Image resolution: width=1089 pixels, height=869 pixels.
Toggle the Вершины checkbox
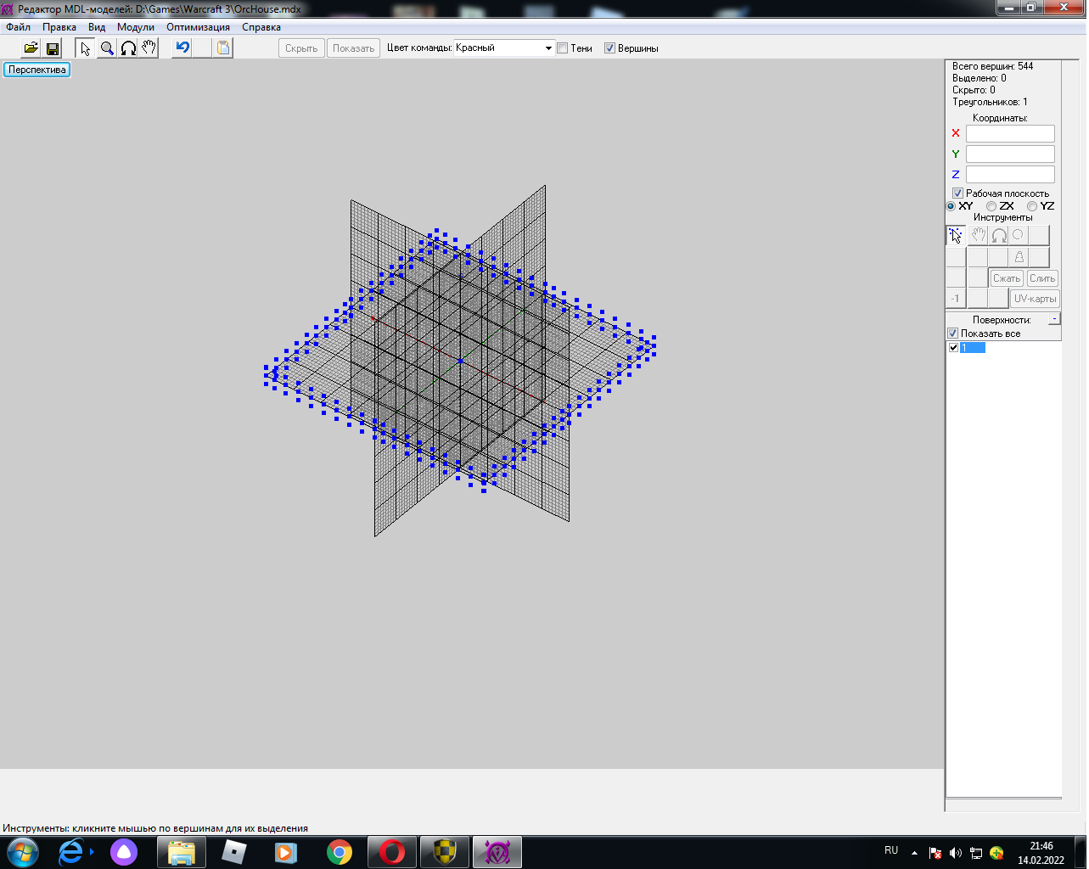[x=609, y=48]
